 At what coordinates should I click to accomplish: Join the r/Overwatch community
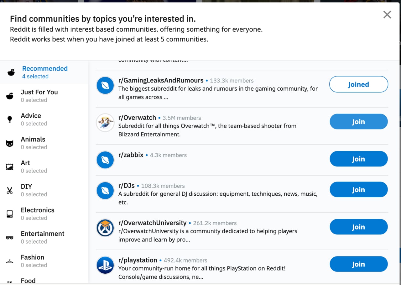(x=359, y=122)
